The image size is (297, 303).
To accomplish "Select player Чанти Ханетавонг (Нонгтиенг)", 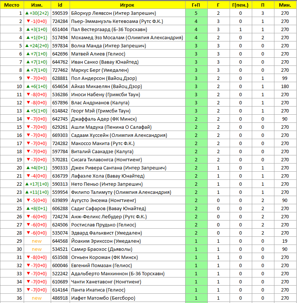I will click(x=106, y=282).
